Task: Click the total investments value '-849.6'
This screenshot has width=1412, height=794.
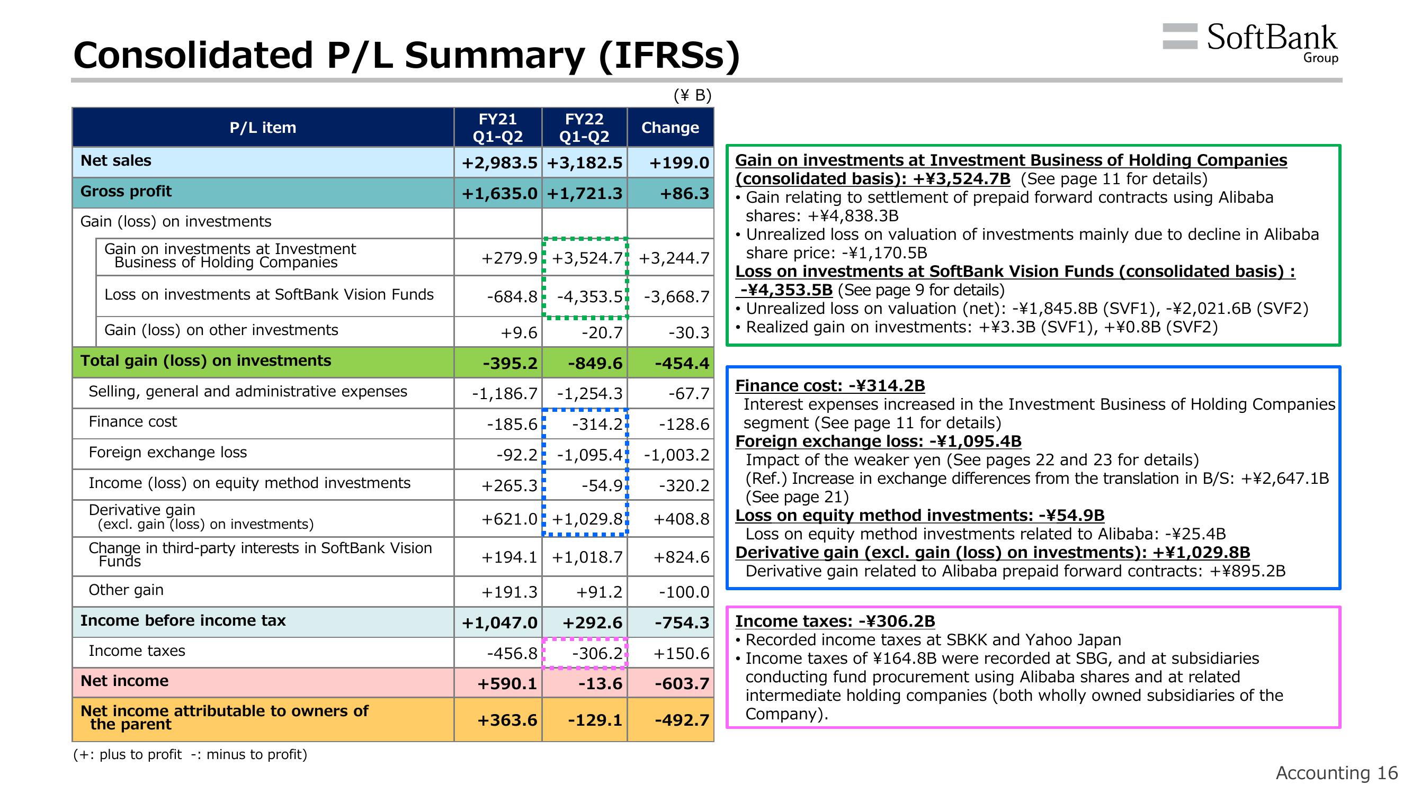Action: 595,364
